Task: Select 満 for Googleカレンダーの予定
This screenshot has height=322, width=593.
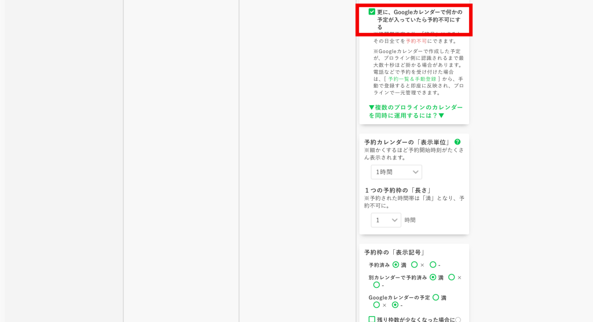Action: (435, 298)
